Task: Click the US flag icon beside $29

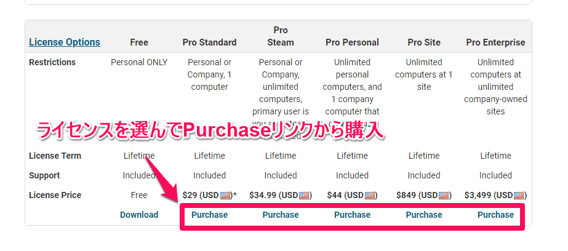Action: (225, 196)
